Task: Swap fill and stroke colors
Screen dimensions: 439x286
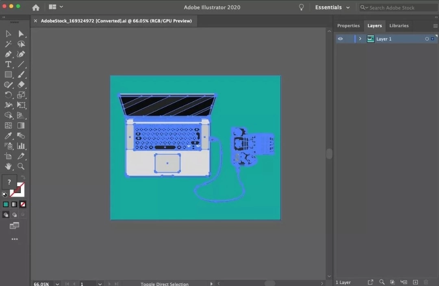Action: pos(23,178)
